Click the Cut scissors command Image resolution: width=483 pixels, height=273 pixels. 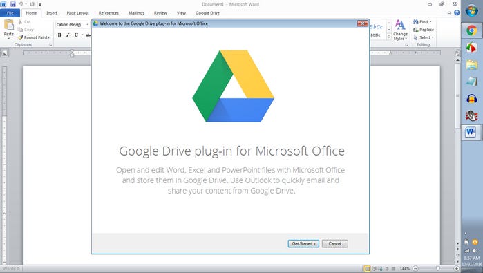24,22
